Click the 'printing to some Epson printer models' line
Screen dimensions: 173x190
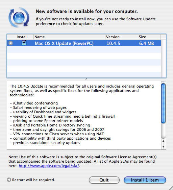[46, 121]
